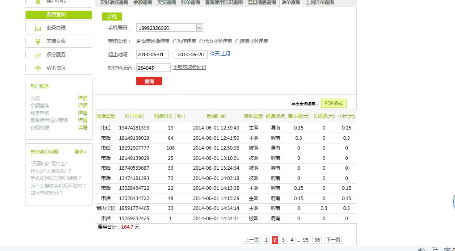Select the 短信详单 query type radio button
Image resolution: width=455 pixels, height=251 pixels.
point(174,42)
